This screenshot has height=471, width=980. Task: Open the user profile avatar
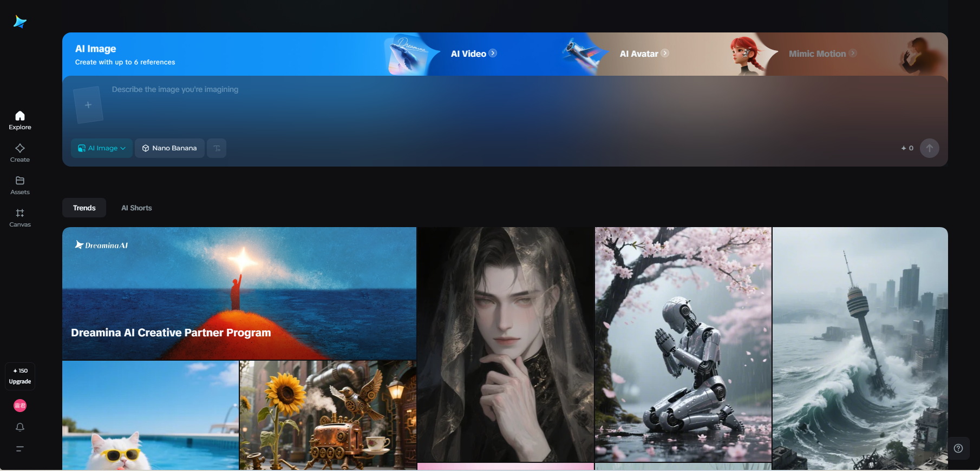[20, 406]
